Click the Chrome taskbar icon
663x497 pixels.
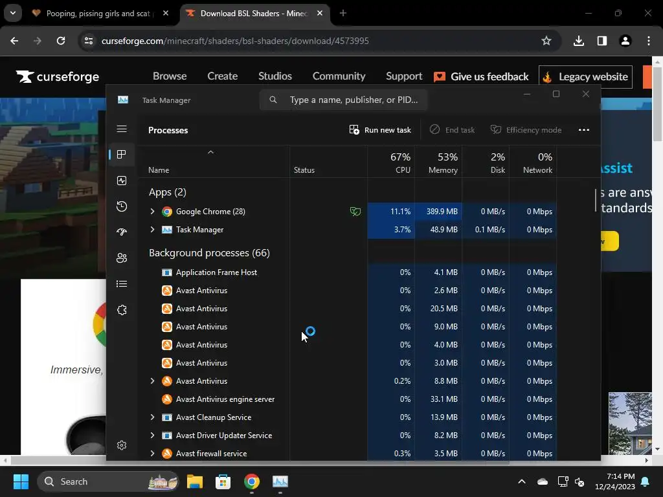[252, 481]
